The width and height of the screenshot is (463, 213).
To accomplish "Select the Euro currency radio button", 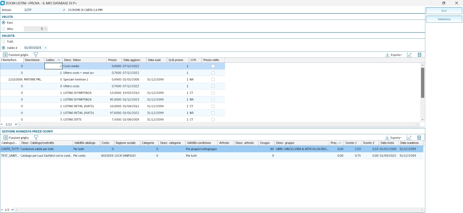I will pos(4,22).
